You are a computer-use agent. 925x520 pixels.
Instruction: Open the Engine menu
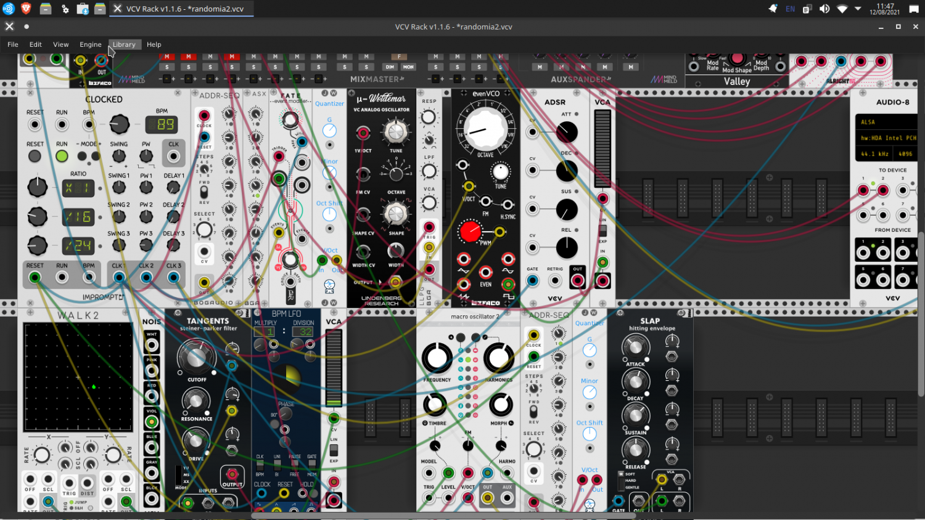coord(90,44)
